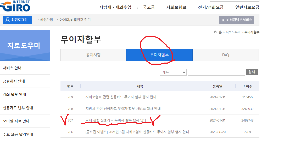Click the home icon in breadcrumb
The height and width of the screenshot is (152, 295).
[215, 32]
